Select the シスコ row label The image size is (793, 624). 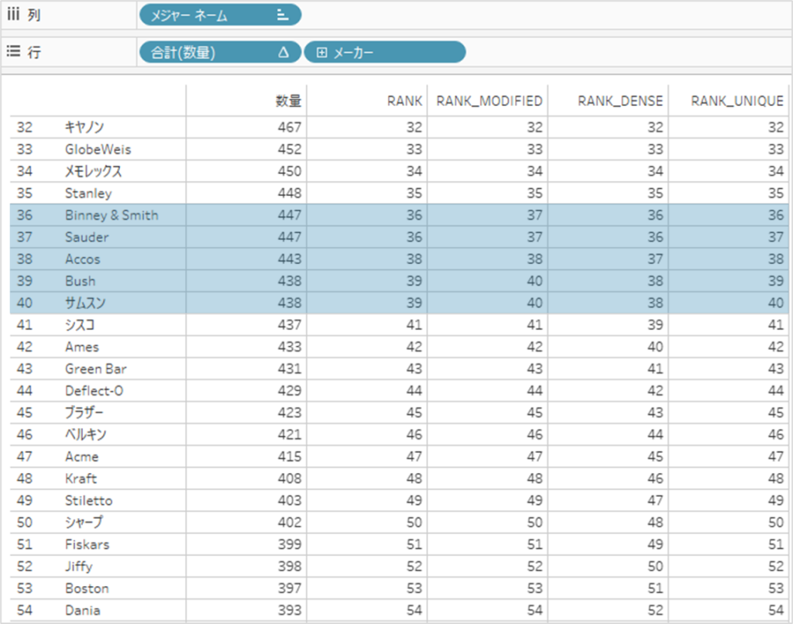(80, 324)
